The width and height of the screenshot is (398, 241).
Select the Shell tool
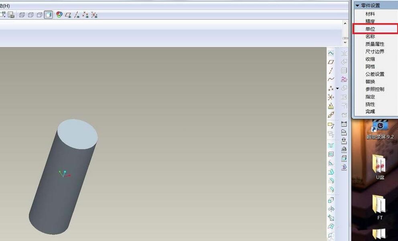click(331, 154)
